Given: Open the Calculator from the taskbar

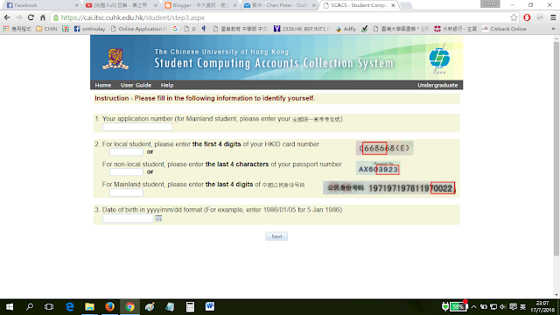Looking at the screenshot, I should [x=190, y=307].
